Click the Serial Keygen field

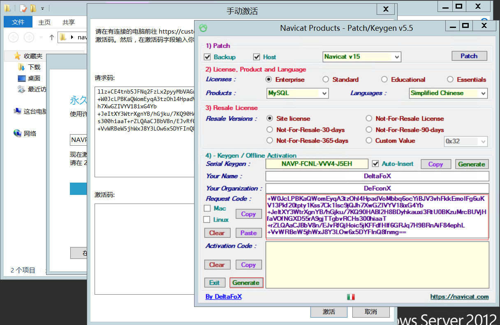[317, 164]
